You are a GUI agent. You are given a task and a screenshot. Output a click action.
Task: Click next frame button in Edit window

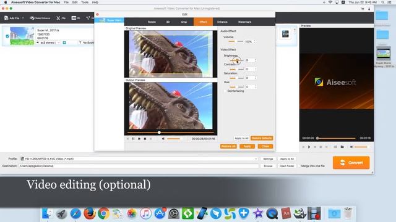(x=139, y=139)
